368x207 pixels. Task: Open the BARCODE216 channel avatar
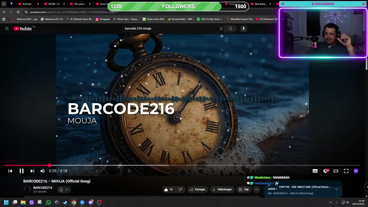tap(27, 189)
